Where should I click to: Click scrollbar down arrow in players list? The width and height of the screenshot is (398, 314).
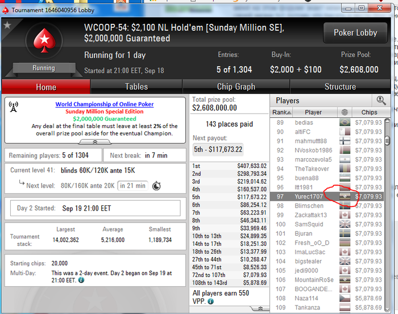click(387, 309)
